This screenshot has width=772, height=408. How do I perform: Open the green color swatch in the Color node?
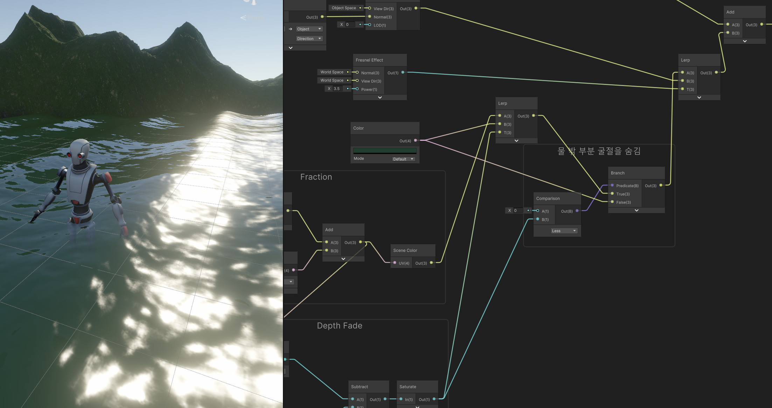pyautogui.click(x=385, y=151)
